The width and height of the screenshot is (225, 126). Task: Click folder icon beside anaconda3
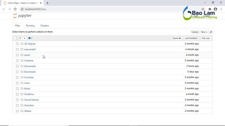click(x=22, y=49)
